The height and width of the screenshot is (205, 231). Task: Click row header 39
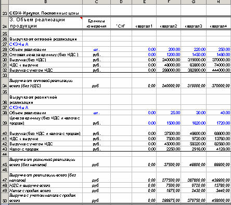click(x=5, y=120)
